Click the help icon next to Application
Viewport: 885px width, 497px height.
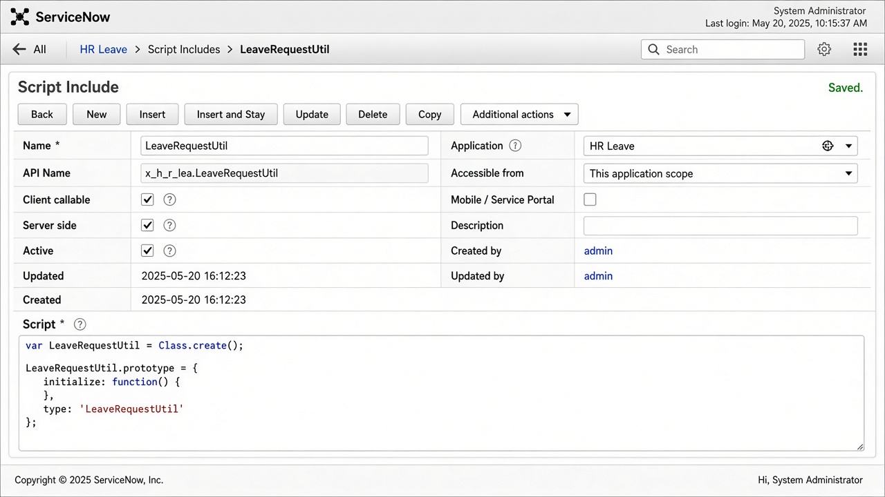[515, 146]
